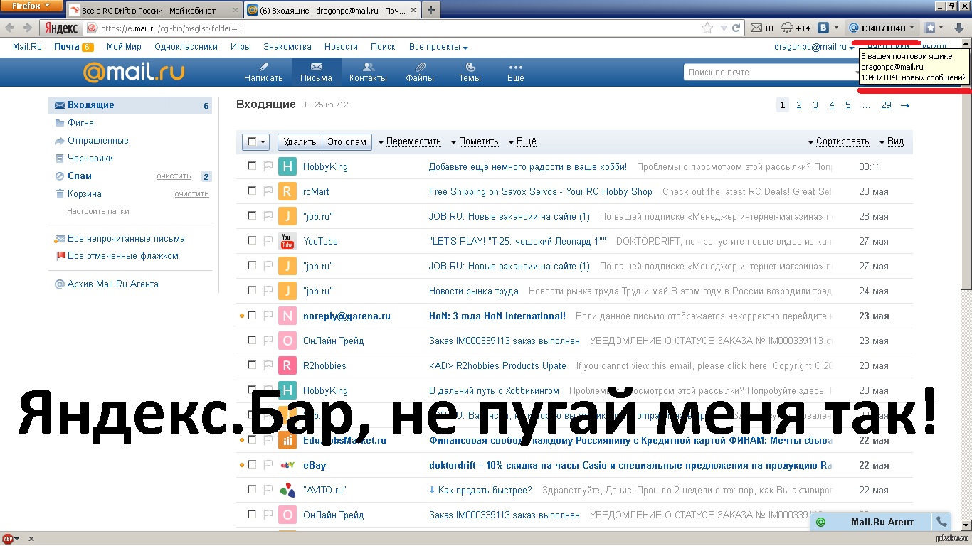Expand the Все проекты menu
972x546 pixels.
(438, 47)
